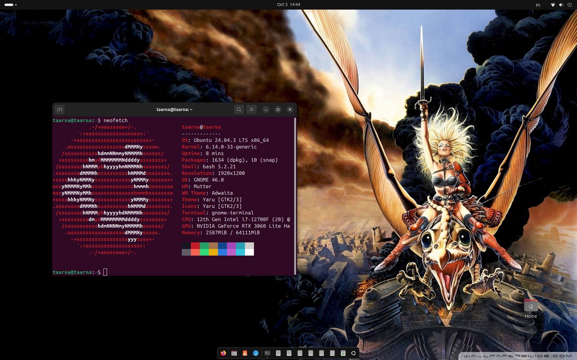
Task: Click the orange-yellow swatch in bottom palette row
Action: [213, 252]
